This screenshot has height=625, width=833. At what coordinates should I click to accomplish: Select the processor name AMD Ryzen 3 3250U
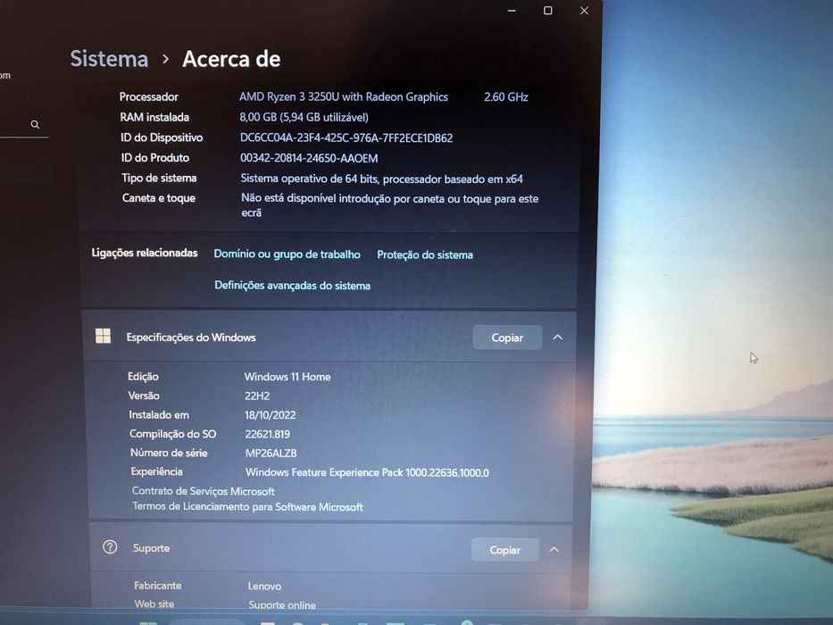[x=343, y=96]
